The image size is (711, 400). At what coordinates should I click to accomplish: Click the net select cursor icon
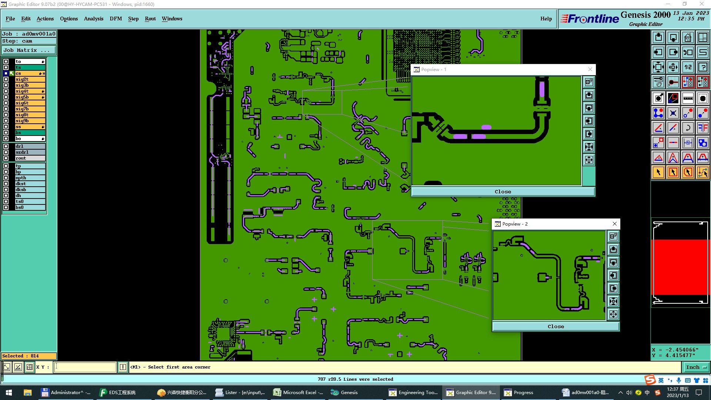click(x=702, y=172)
